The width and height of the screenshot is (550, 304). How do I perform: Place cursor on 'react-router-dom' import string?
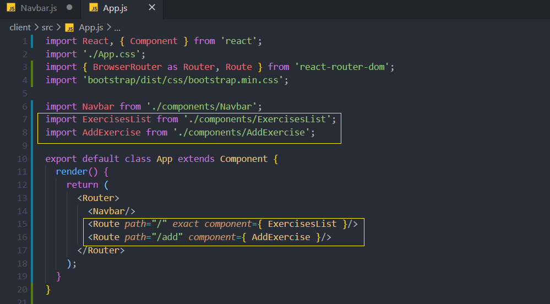coord(344,67)
